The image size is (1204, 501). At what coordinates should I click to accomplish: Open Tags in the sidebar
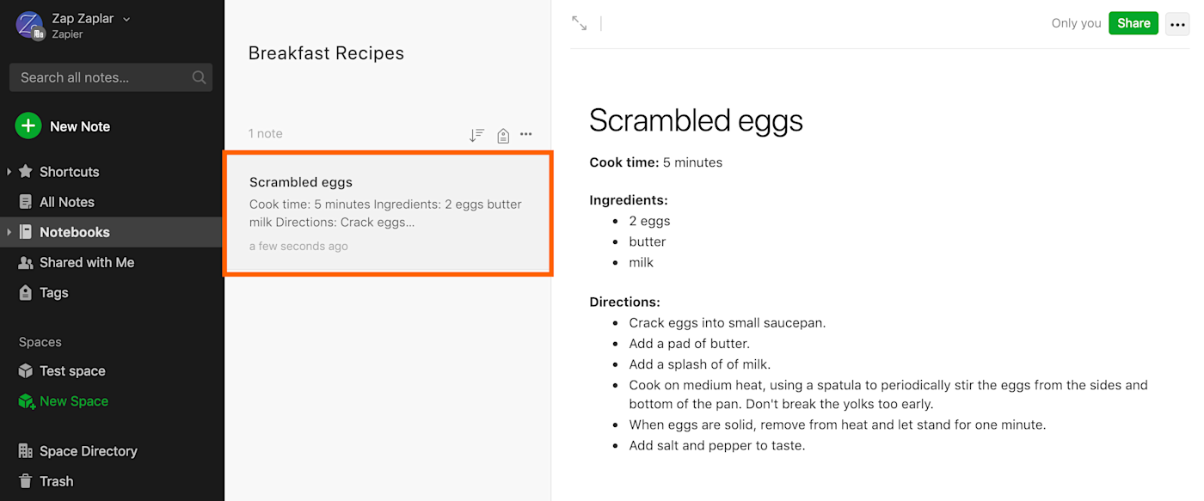click(x=53, y=292)
